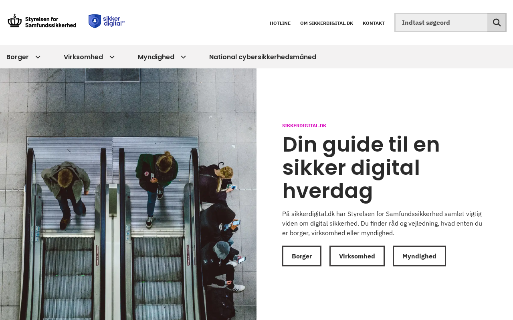Expand the Myndighed menu chevron
Viewport: 513px width, 320px height.
coord(183,57)
